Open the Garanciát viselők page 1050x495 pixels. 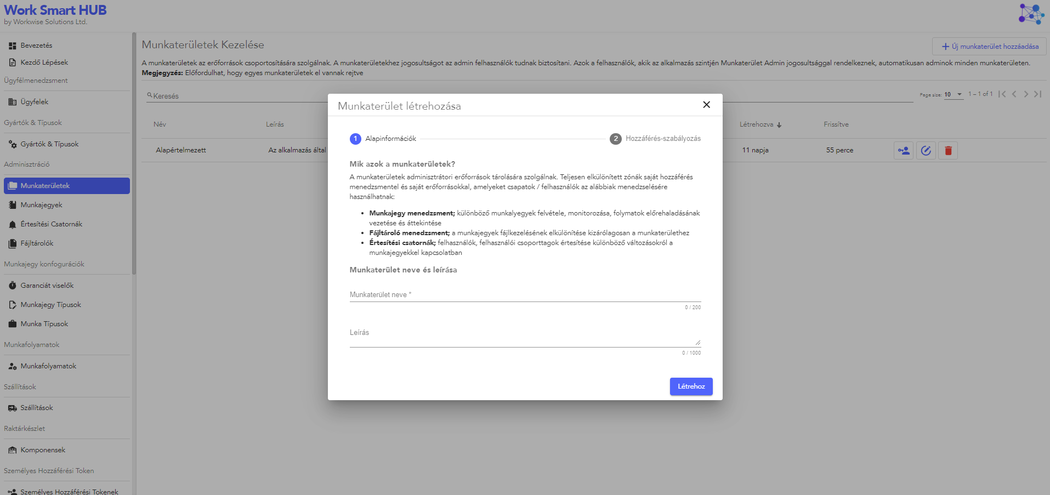pyautogui.click(x=47, y=285)
